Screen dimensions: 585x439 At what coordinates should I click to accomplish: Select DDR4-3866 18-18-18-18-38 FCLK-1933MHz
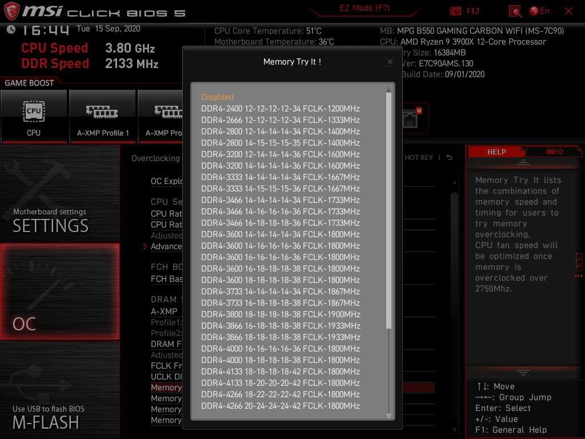pyautogui.click(x=280, y=337)
